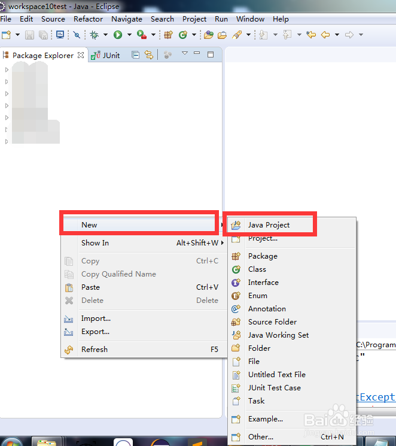The image size is (396, 446).
Task: Click the New wizard toolbar icon
Action: click(x=6, y=35)
